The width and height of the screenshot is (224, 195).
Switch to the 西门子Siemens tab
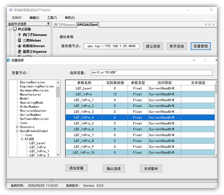(64, 25)
